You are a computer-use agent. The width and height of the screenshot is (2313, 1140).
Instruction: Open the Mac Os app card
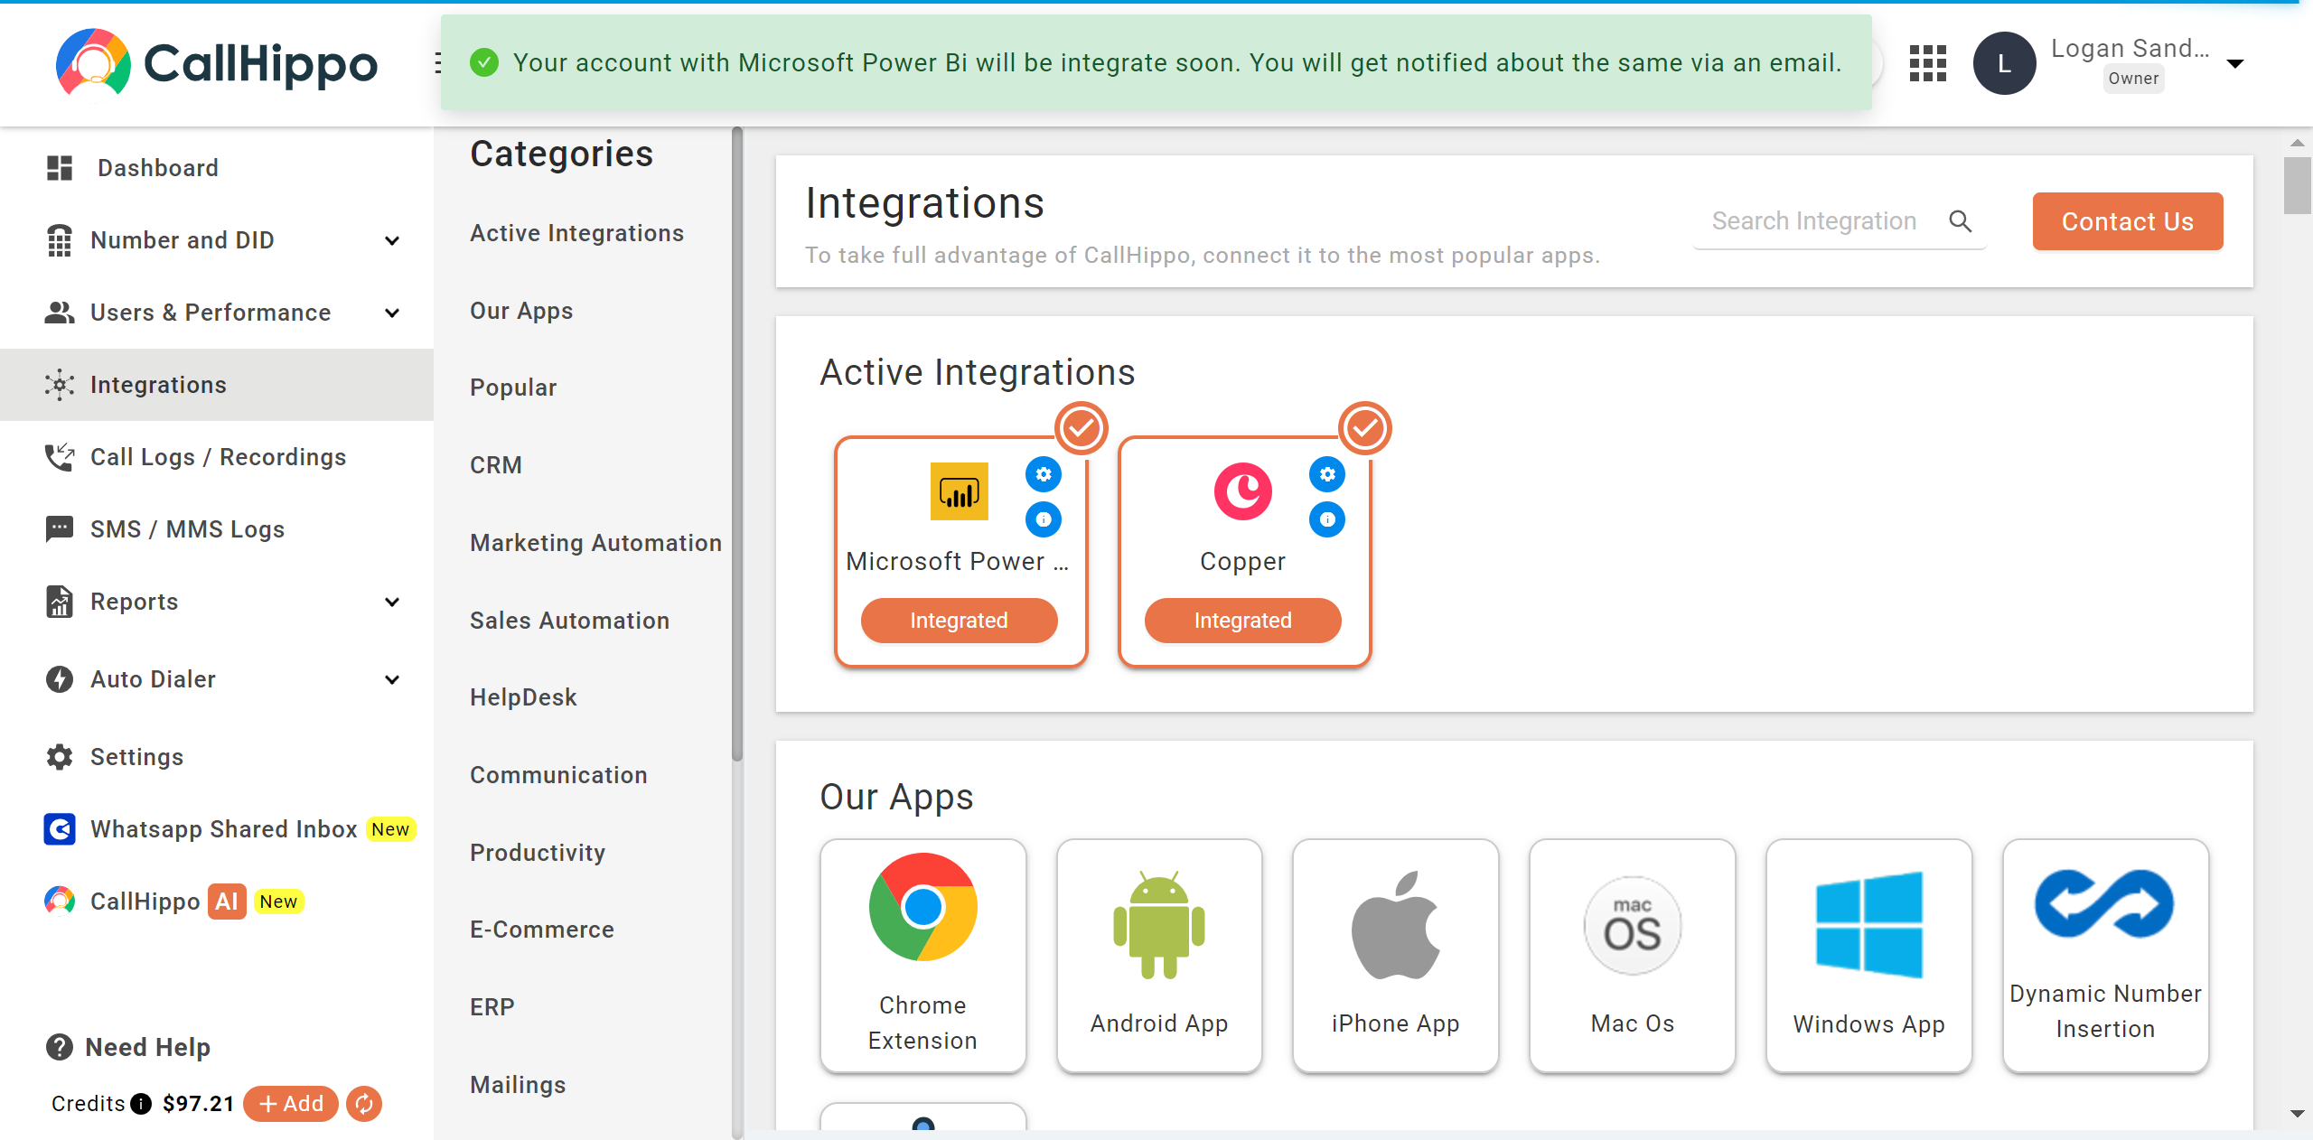click(x=1632, y=956)
